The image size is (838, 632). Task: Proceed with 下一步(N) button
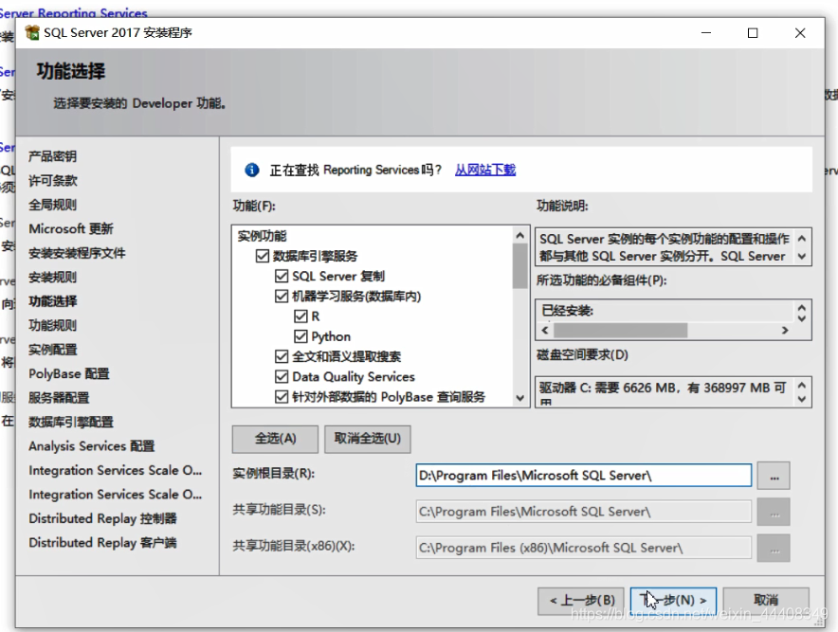[x=673, y=601]
